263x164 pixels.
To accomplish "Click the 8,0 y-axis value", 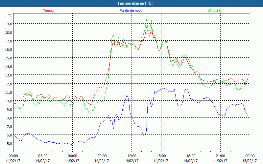I will 10,118.
